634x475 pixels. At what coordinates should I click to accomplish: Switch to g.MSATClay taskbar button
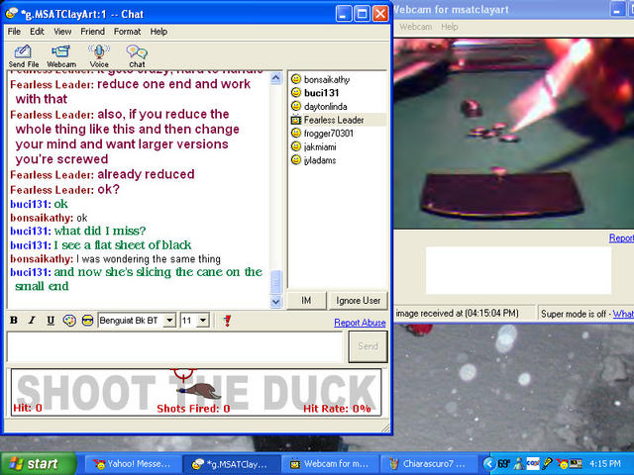(x=231, y=464)
